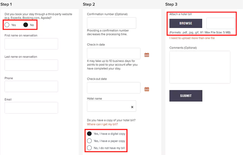The image size is (243, 155).
Task: Focus the Last name on reservation field
Action: pos(31,65)
